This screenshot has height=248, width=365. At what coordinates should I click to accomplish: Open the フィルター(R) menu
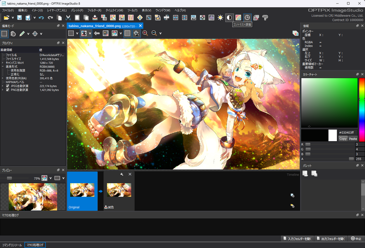(x=94, y=10)
